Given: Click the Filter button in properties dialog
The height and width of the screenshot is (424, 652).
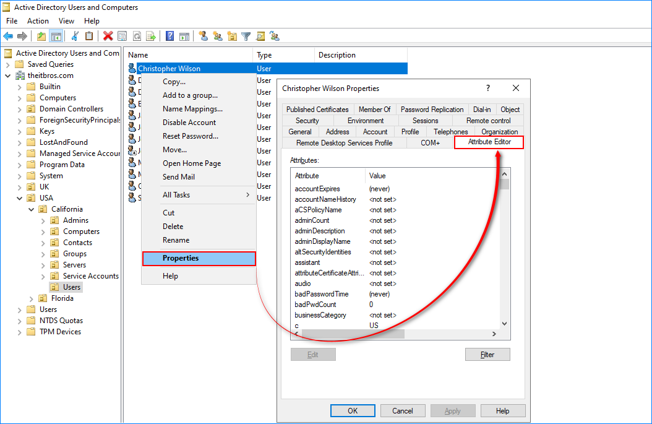Looking at the screenshot, I should pos(487,355).
